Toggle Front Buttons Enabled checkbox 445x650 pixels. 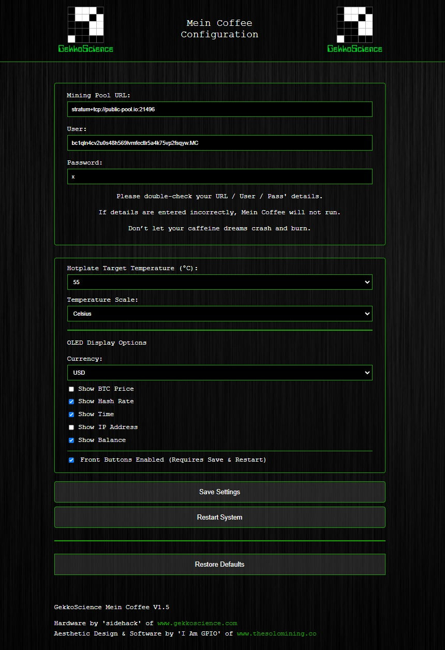coord(71,460)
